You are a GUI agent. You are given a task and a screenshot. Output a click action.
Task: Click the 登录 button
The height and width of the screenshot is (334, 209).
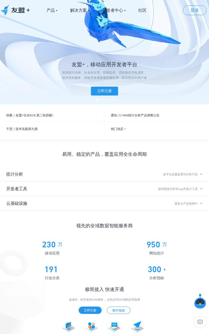click(x=195, y=10)
